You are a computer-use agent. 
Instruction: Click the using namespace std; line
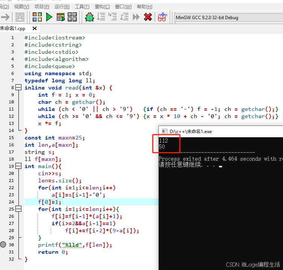58,73
